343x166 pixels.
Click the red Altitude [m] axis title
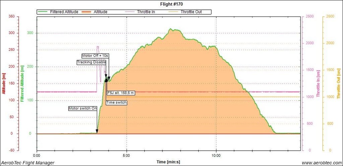coord(4,82)
